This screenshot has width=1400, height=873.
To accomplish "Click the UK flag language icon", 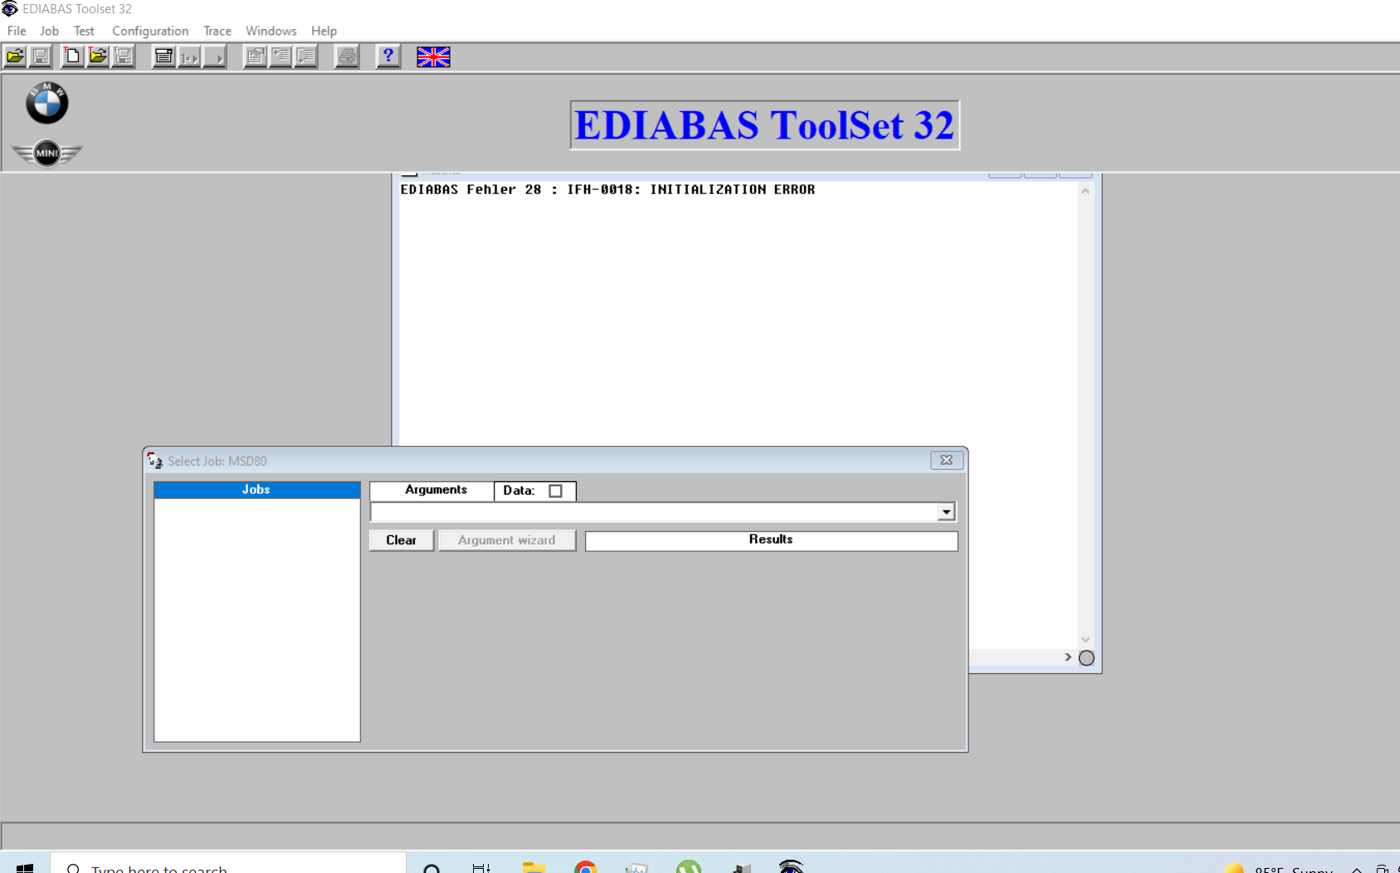I will pyautogui.click(x=433, y=56).
